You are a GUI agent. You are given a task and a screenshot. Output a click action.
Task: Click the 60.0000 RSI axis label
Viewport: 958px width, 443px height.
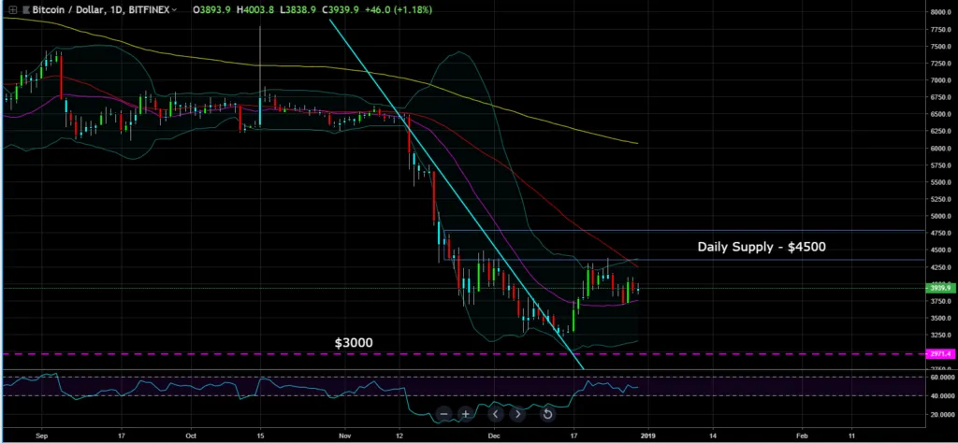(x=941, y=378)
